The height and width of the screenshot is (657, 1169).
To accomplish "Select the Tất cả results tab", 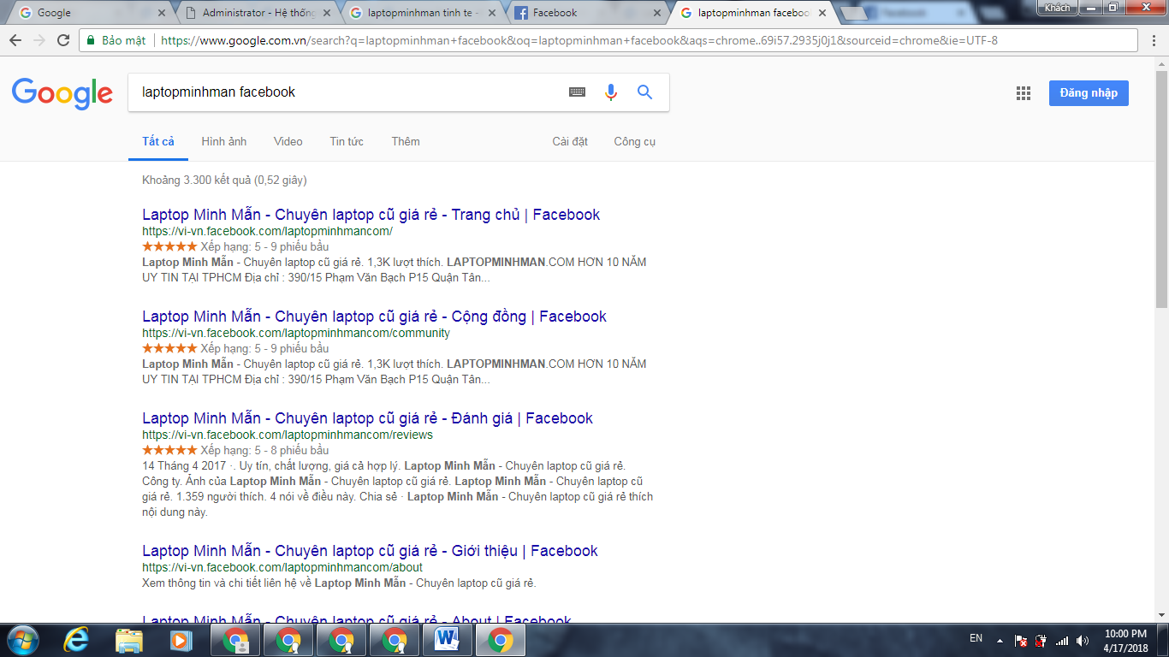I will [158, 141].
